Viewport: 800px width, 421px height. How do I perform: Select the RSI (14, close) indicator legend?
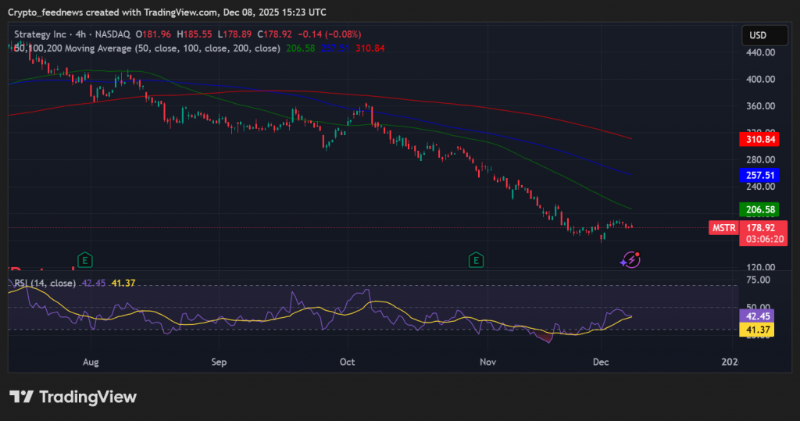pyautogui.click(x=45, y=283)
